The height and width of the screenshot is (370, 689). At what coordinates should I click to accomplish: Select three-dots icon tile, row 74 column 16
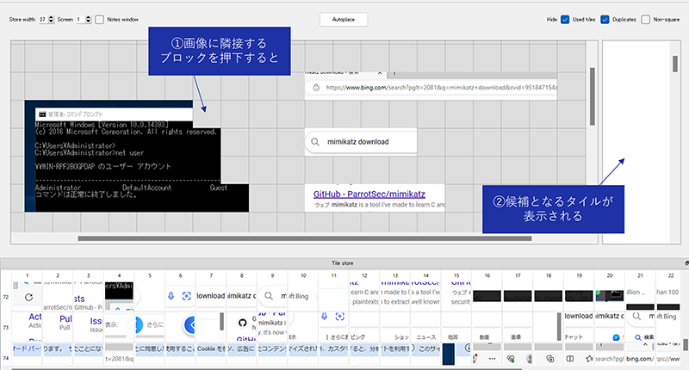click(487, 354)
